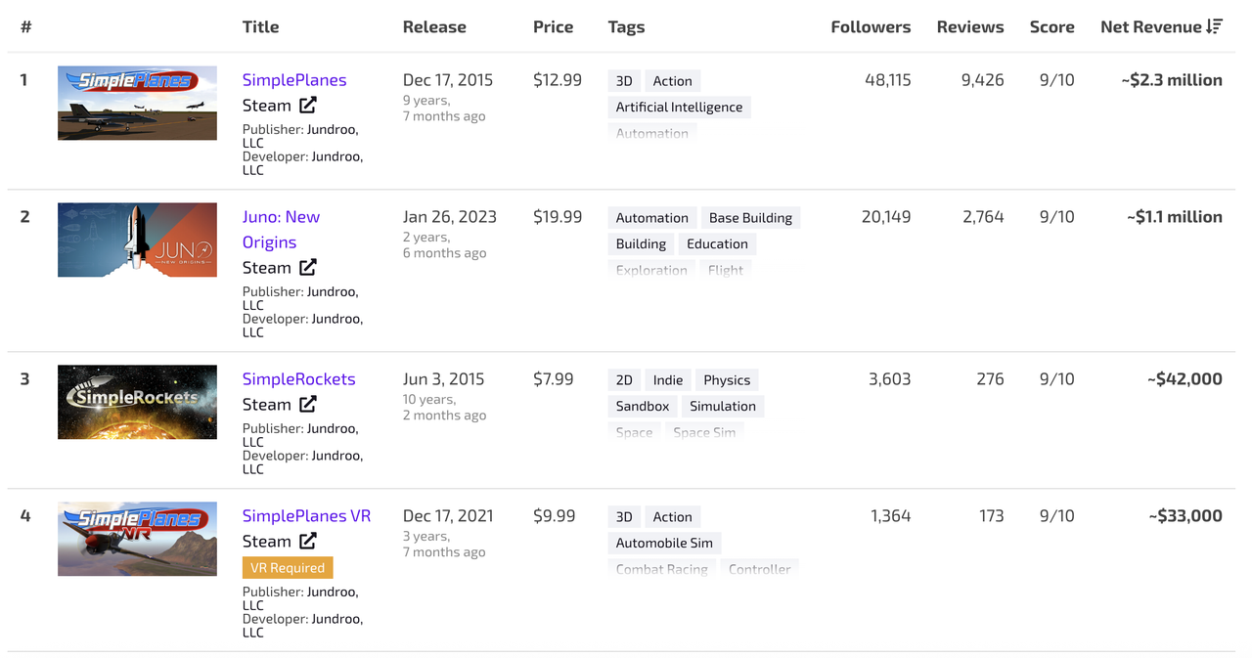Open the SimplePlanes VR title link
1252x658 pixels.
[x=307, y=516]
